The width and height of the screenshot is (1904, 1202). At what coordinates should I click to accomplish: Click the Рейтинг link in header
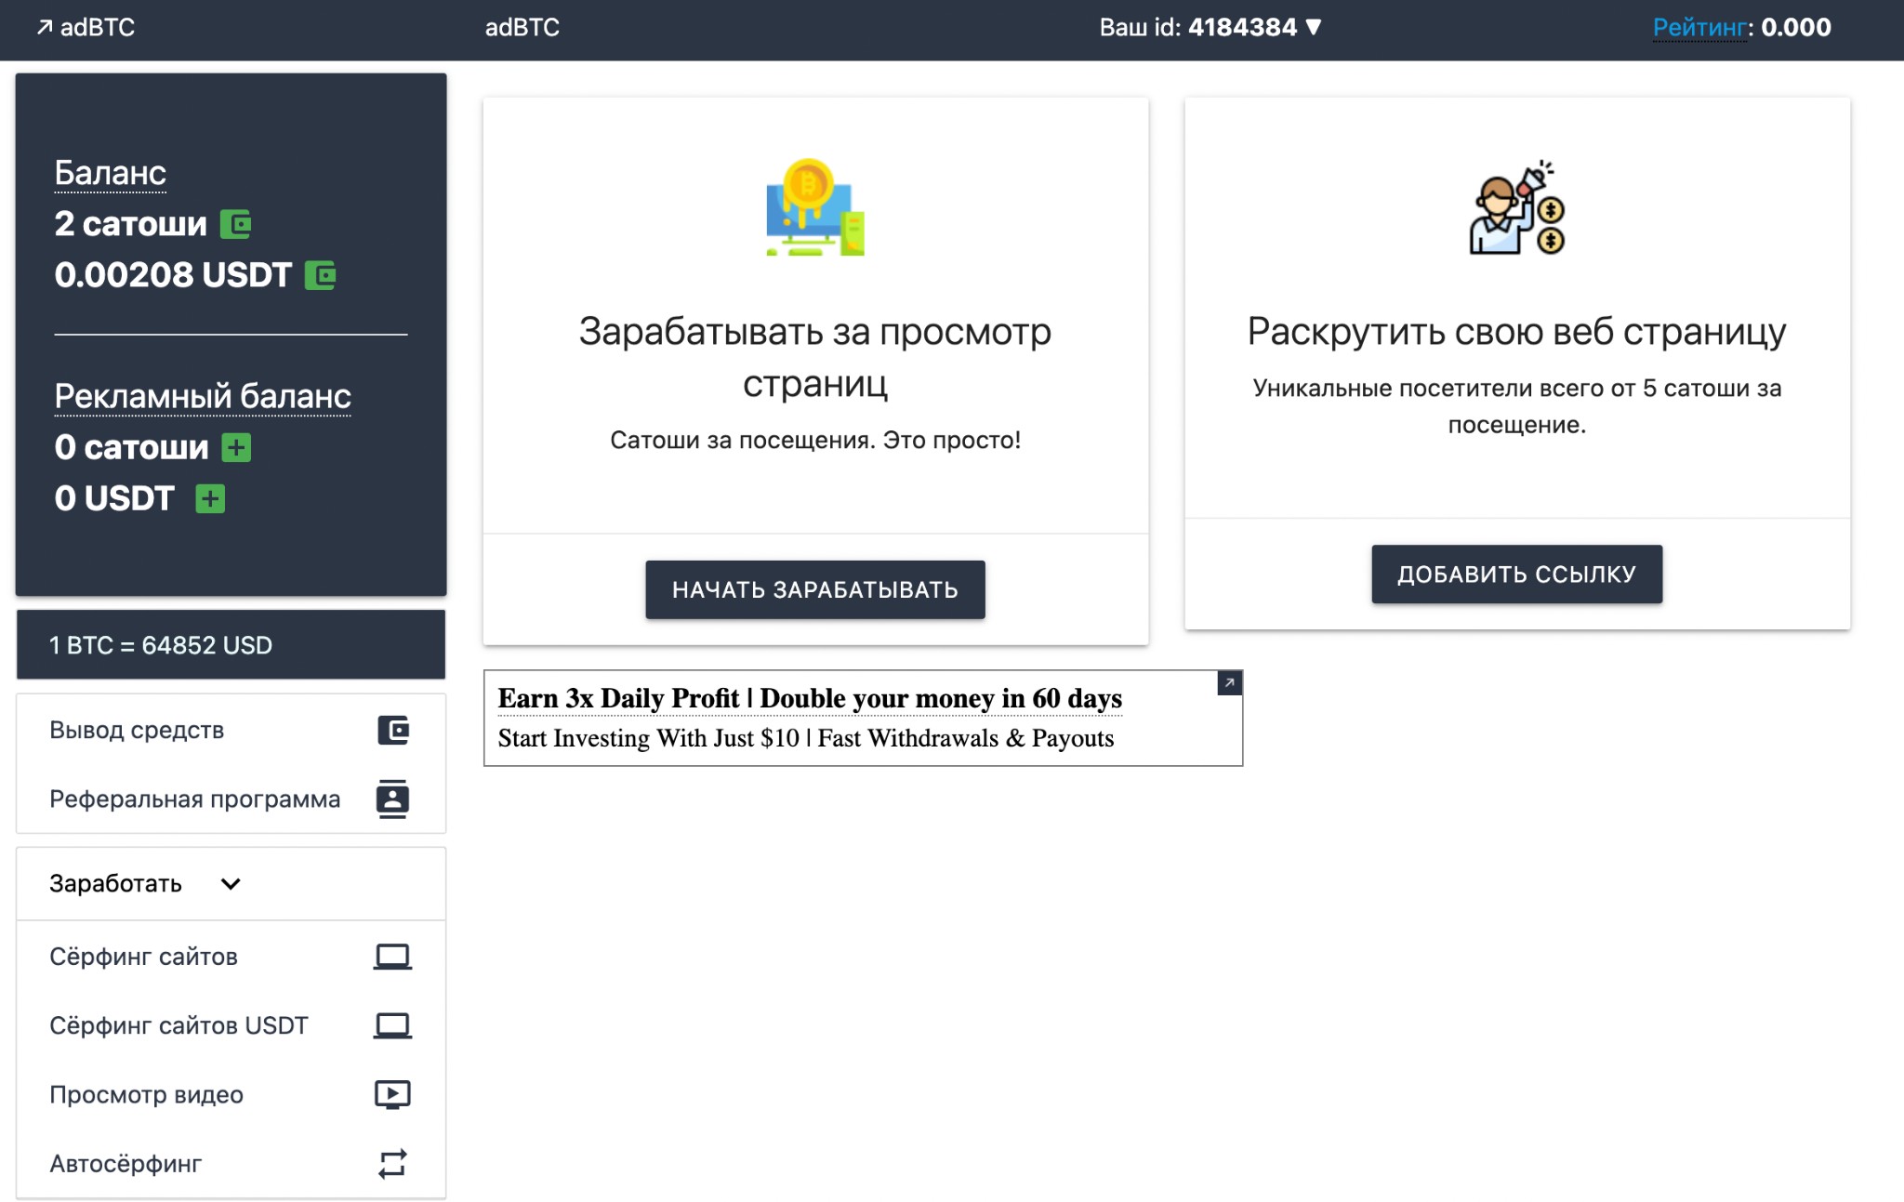click(1699, 28)
